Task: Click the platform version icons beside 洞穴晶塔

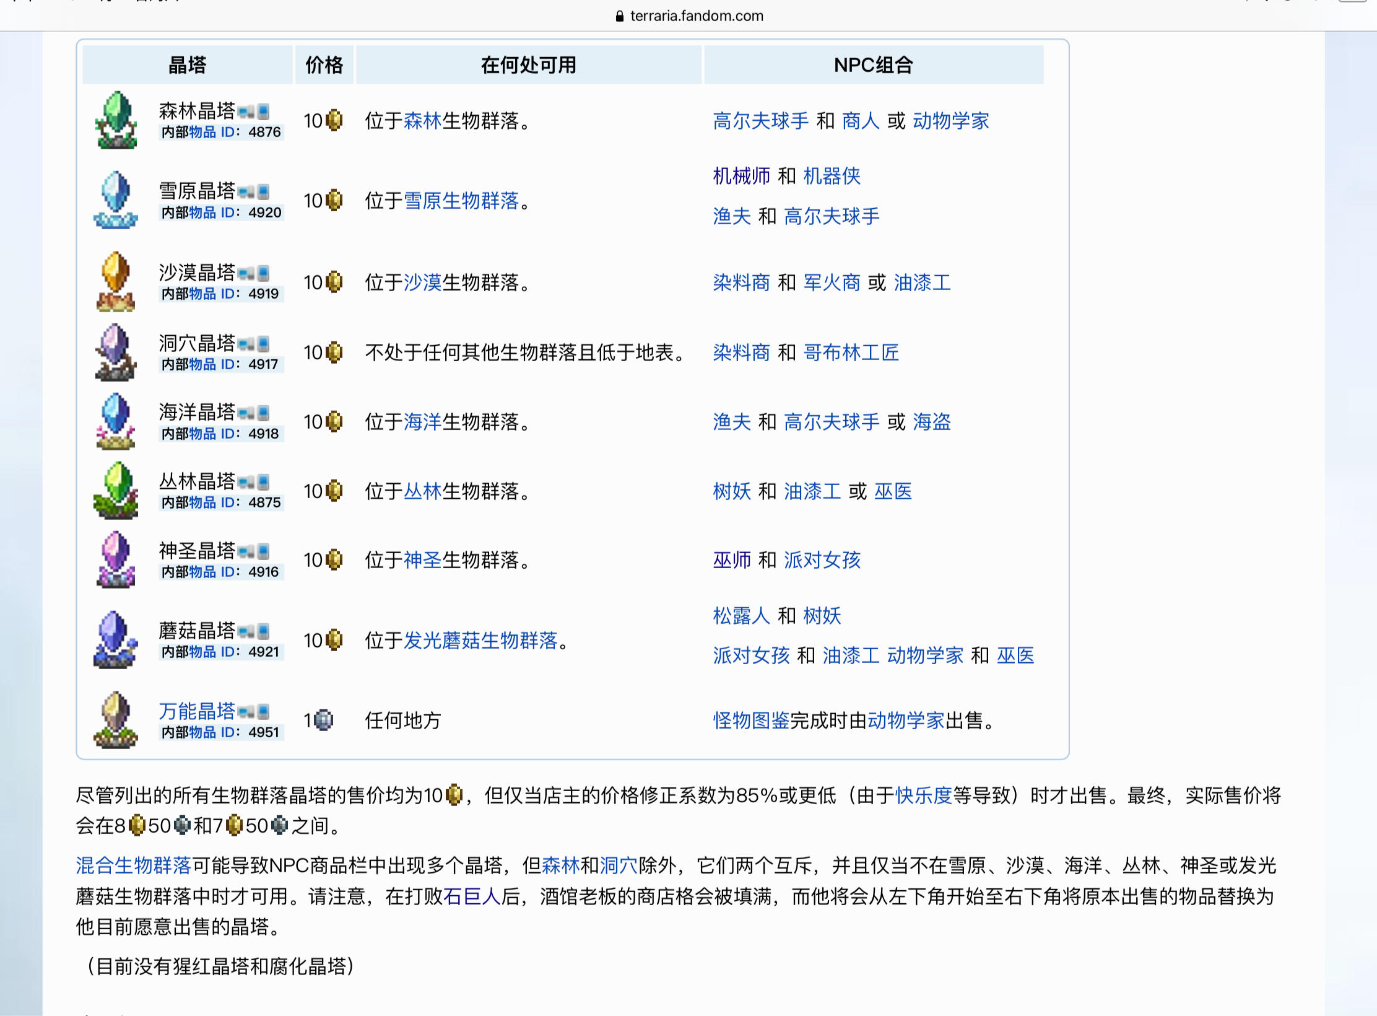Action: (254, 343)
